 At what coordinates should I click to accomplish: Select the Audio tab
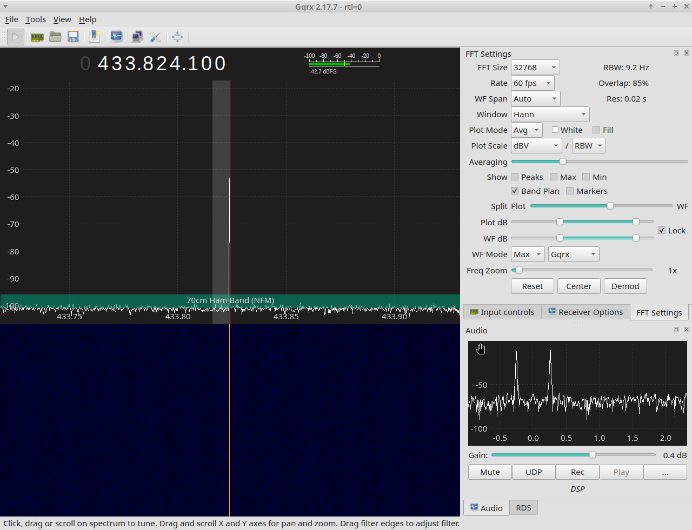tap(487, 508)
